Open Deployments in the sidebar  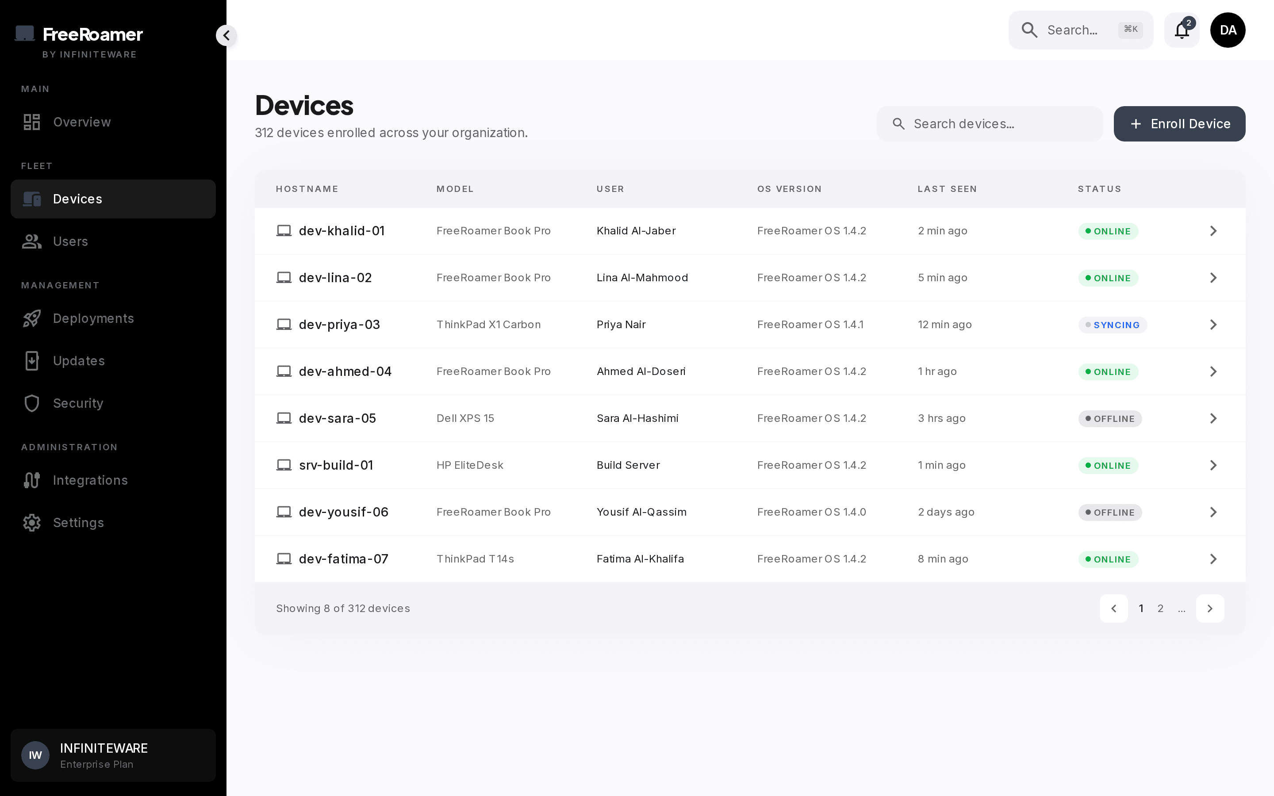tap(113, 318)
